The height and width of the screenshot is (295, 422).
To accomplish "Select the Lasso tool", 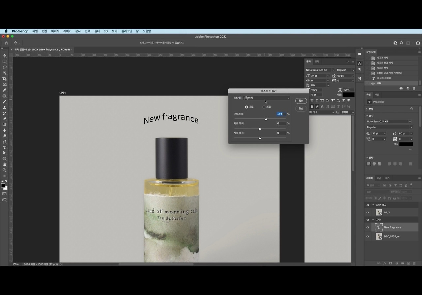I will tap(5, 67).
